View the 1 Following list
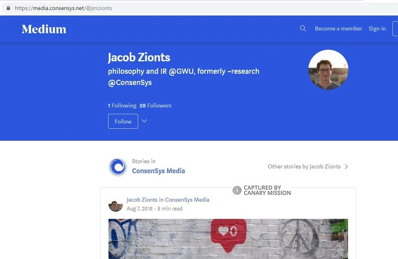The image size is (398, 259). (122, 106)
